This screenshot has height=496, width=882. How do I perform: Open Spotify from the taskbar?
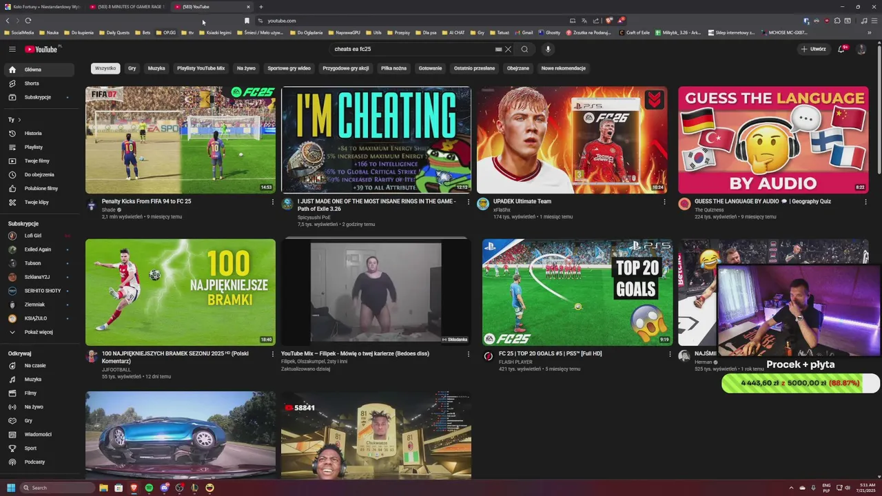149,488
